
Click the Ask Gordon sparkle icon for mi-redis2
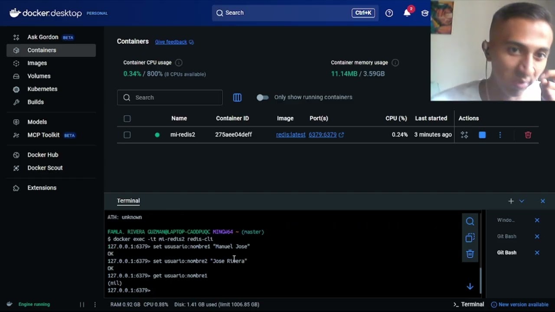(464, 135)
